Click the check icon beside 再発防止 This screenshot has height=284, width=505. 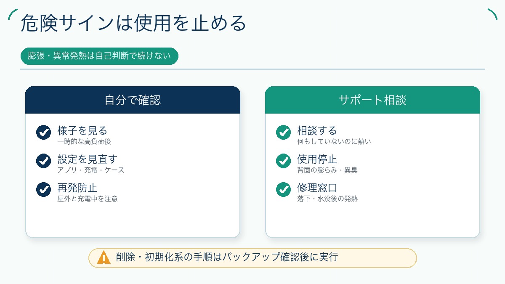[44, 189]
